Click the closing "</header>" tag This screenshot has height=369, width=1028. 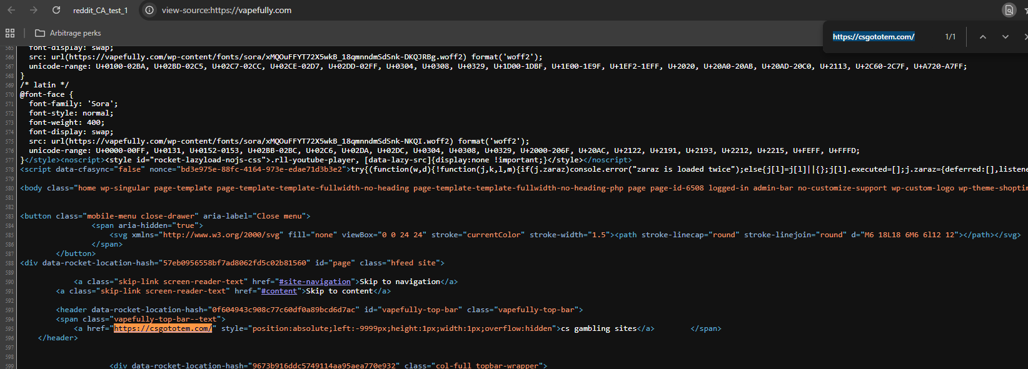pos(58,338)
